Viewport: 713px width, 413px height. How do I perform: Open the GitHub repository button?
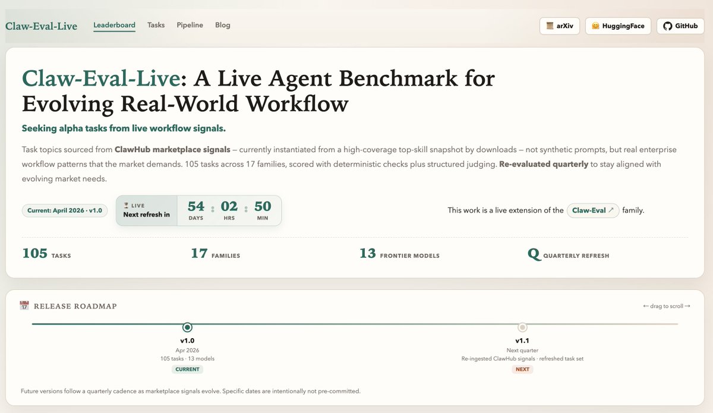coord(680,26)
